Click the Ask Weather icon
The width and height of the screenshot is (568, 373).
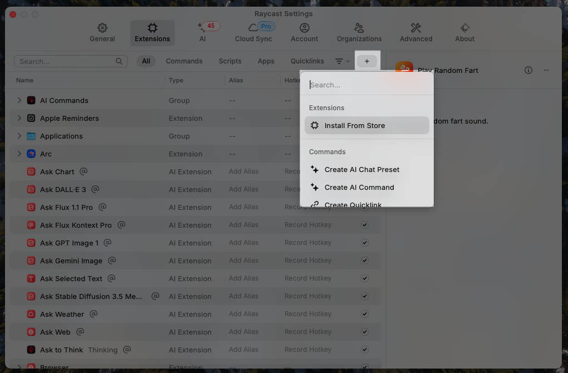31,314
